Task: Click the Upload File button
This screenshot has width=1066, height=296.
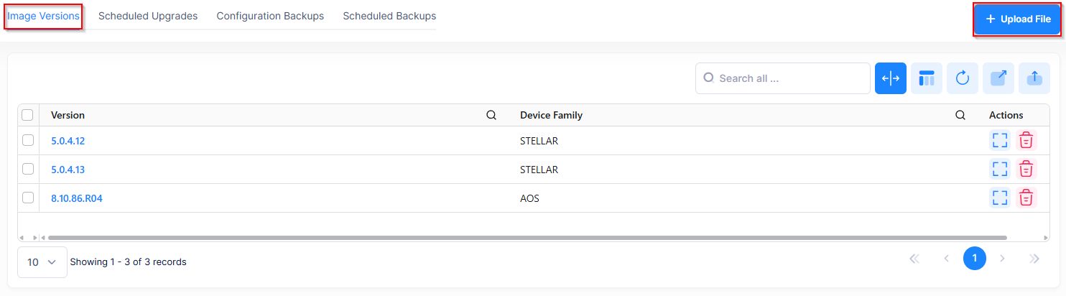Action: (x=1018, y=19)
